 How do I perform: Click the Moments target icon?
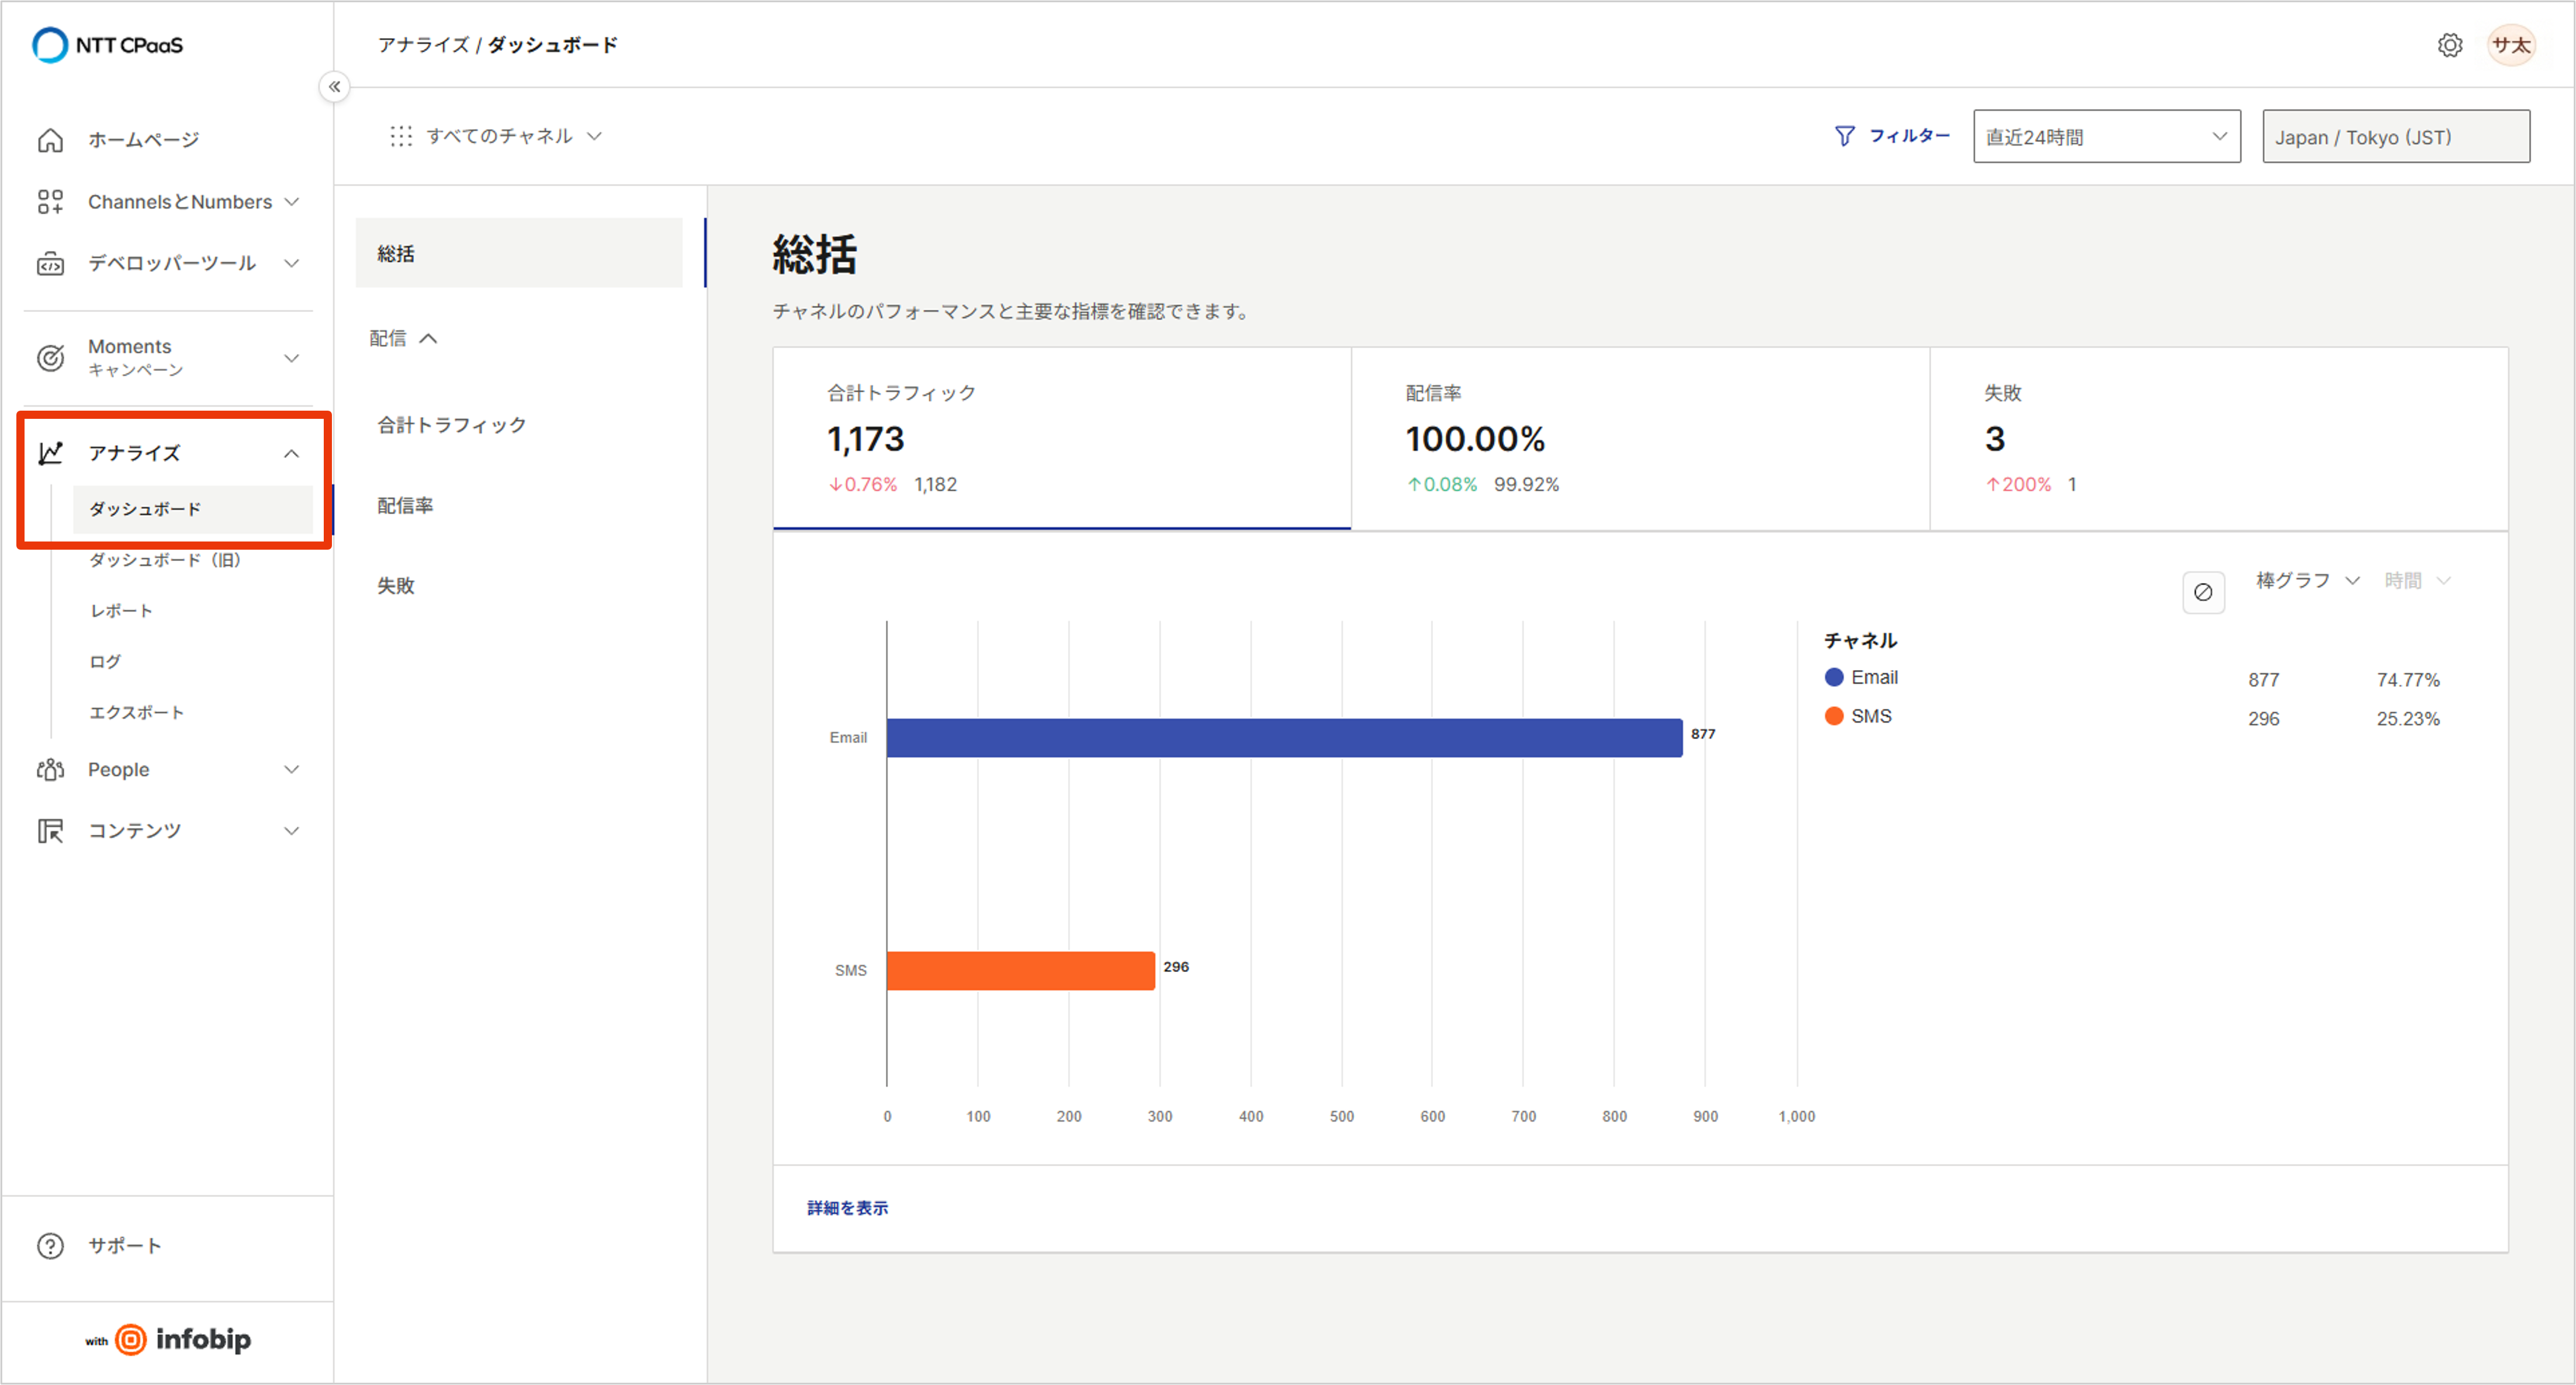click(x=50, y=357)
